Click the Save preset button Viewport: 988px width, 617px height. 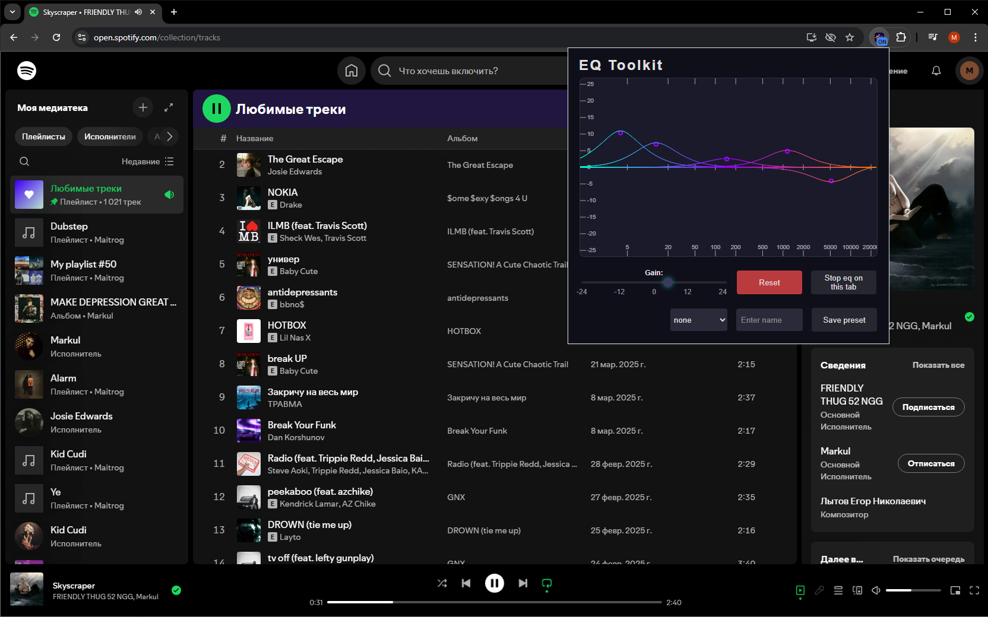pyautogui.click(x=844, y=320)
